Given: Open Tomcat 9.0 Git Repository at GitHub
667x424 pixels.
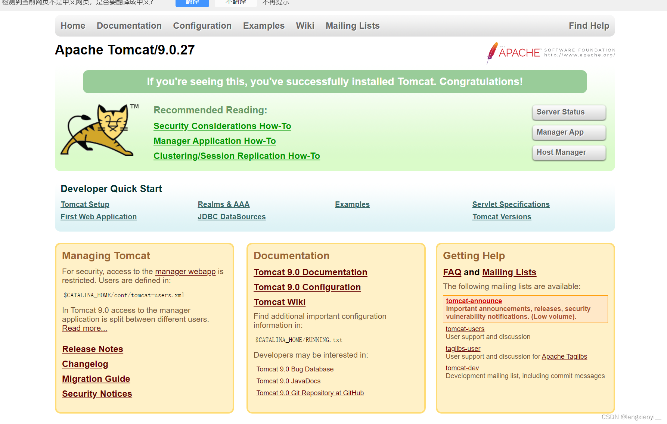Looking at the screenshot, I should coord(310,393).
